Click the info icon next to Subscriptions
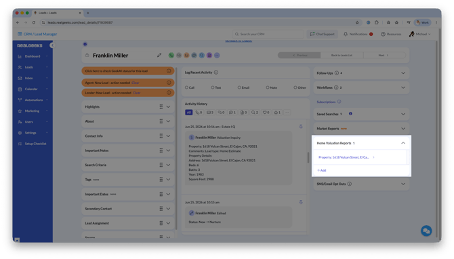The height and width of the screenshot is (259, 454). tap(339, 102)
